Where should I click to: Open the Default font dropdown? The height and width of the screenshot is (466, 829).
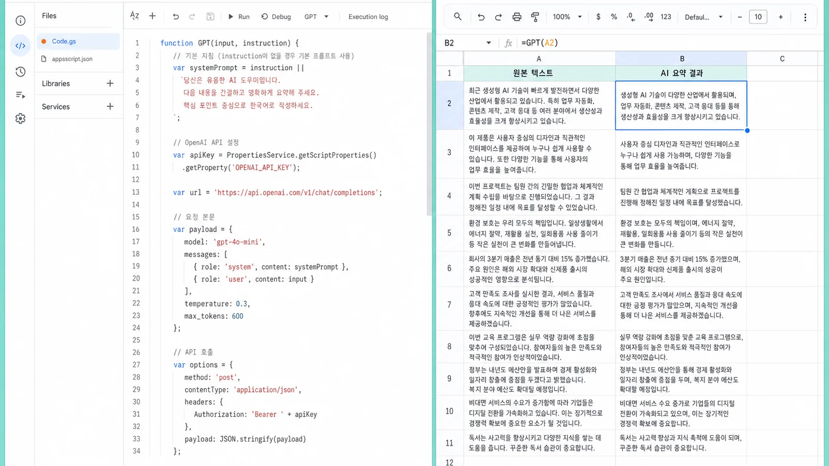tap(704, 17)
